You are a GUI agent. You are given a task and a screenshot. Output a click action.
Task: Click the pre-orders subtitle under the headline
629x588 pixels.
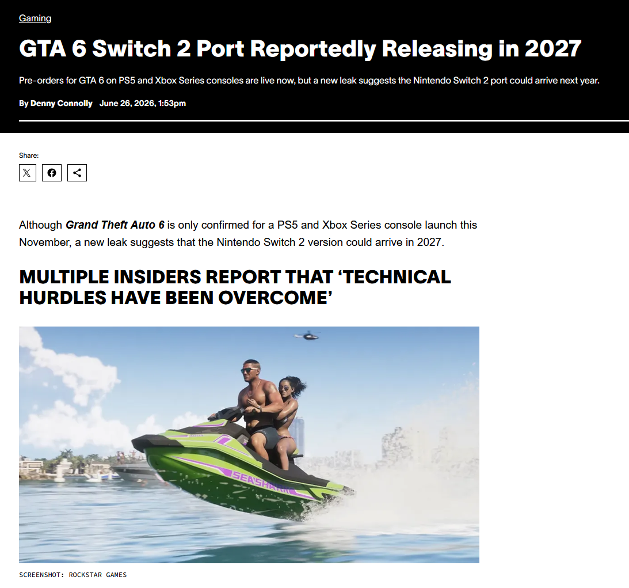click(x=309, y=80)
